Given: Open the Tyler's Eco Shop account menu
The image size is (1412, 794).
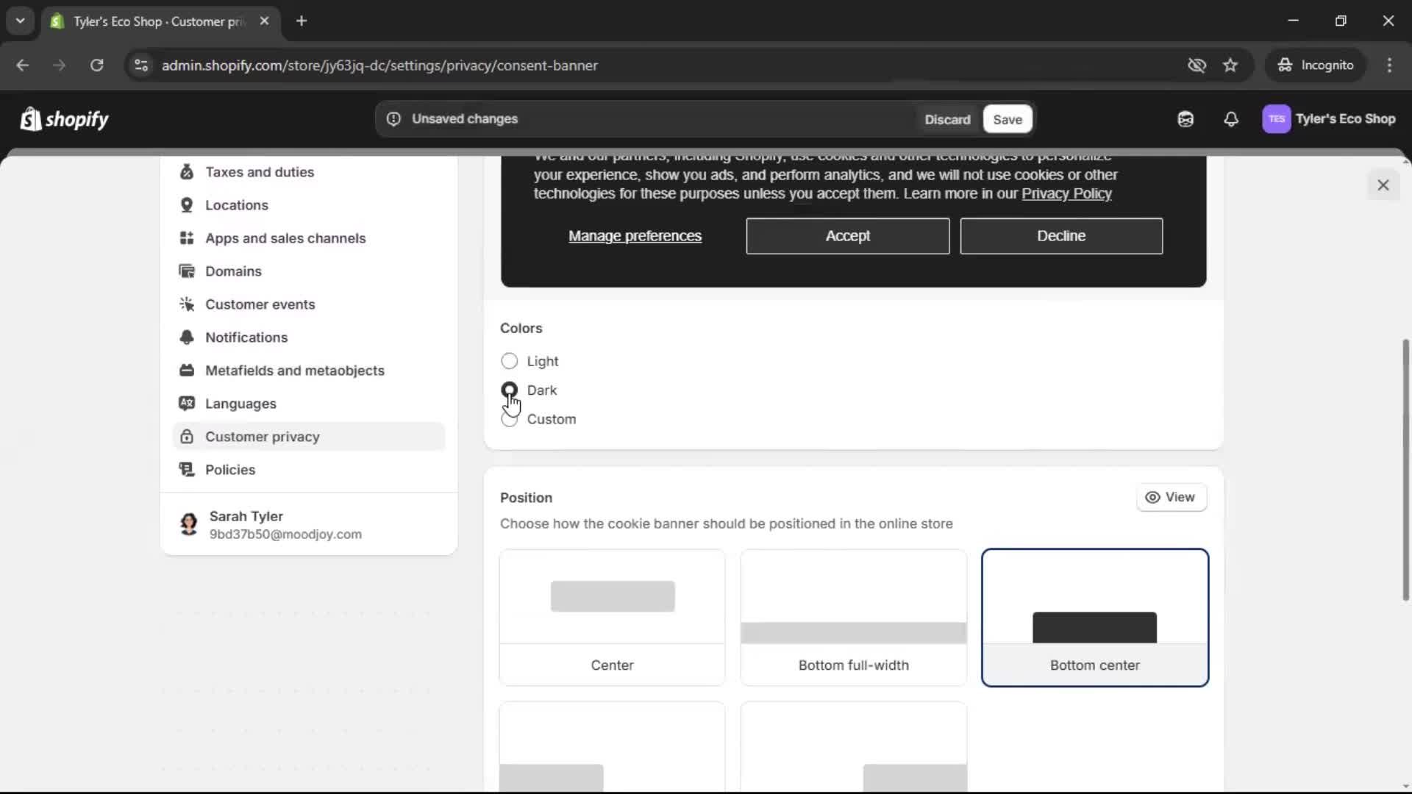Looking at the screenshot, I should pos(1329,119).
